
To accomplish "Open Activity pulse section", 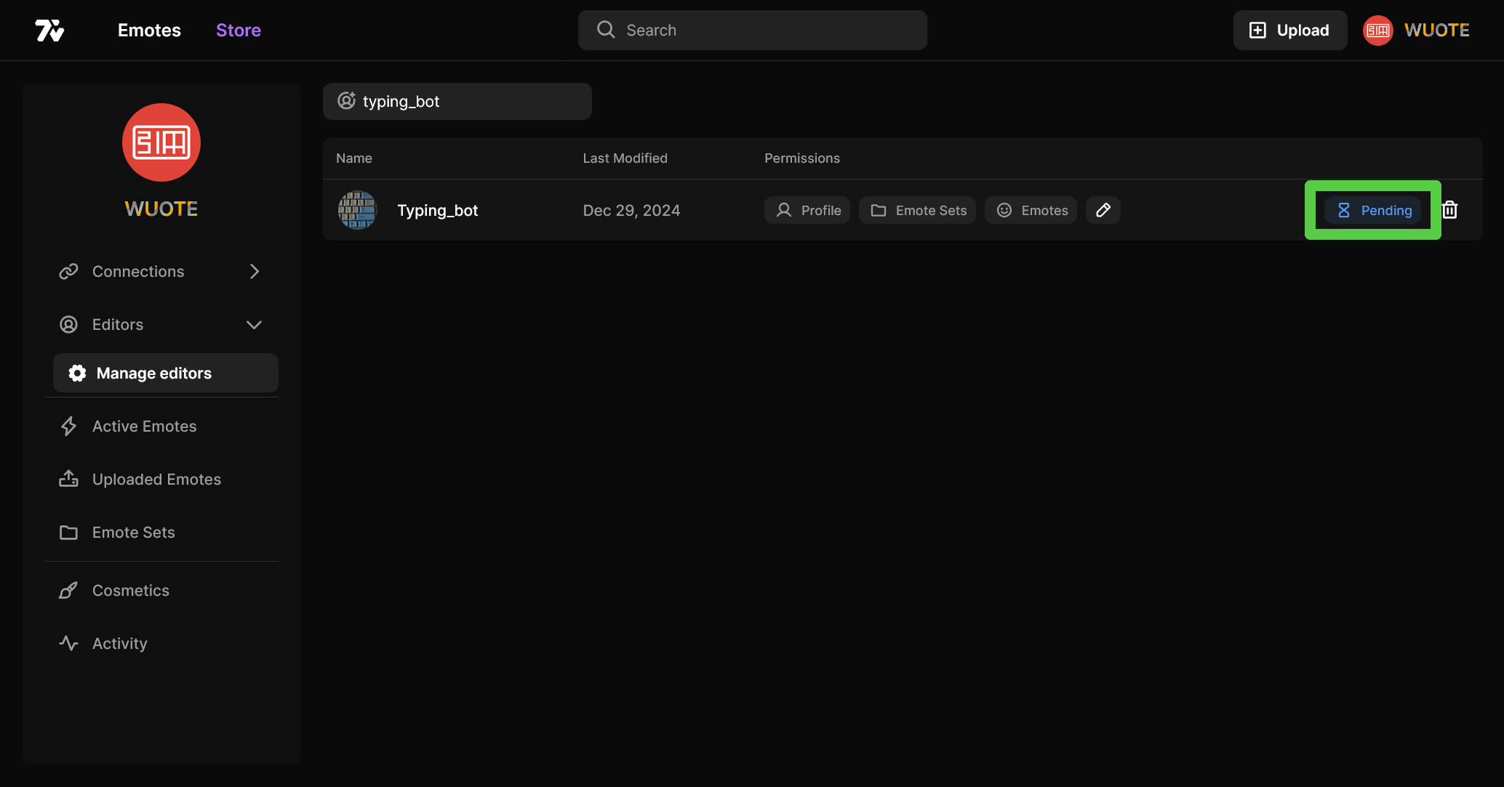I will coord(119,644).
